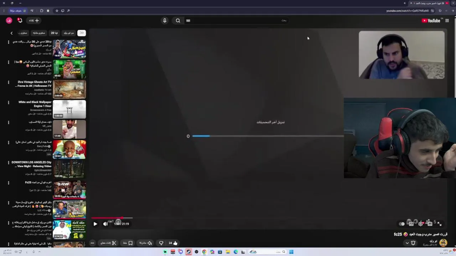View site information icon in address bar
Screen dimensions: 456x256
[x=433, y=11]
